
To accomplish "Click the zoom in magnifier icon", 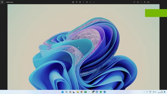I will pos(145,2).
